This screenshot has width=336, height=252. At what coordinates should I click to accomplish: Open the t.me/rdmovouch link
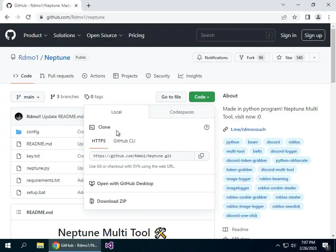pos(248,129)
